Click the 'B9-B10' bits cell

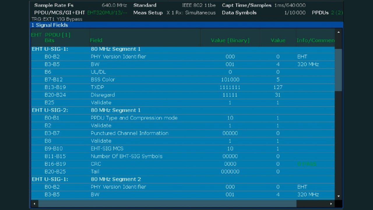pyautogui.click(x=53, y=148)
